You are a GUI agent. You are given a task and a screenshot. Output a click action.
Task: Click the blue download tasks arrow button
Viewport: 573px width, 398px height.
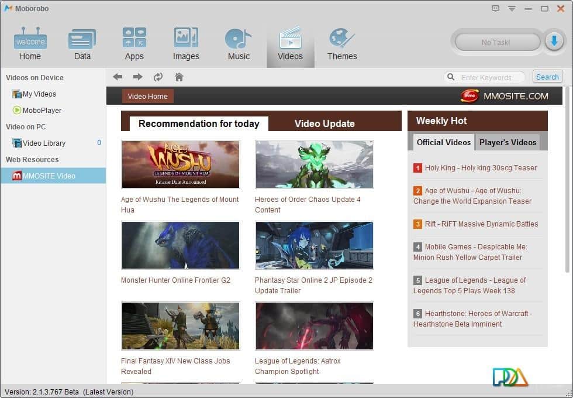pos(554,42)
